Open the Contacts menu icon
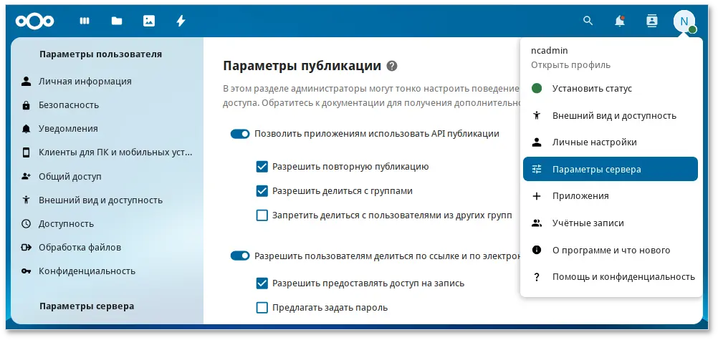This screenshot has height=340, width=718. [651, 21]
